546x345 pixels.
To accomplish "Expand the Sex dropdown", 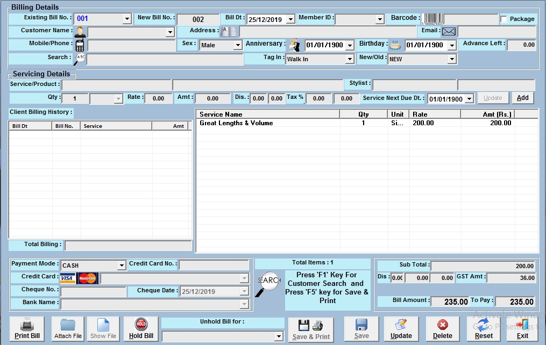I will point(237,46).
